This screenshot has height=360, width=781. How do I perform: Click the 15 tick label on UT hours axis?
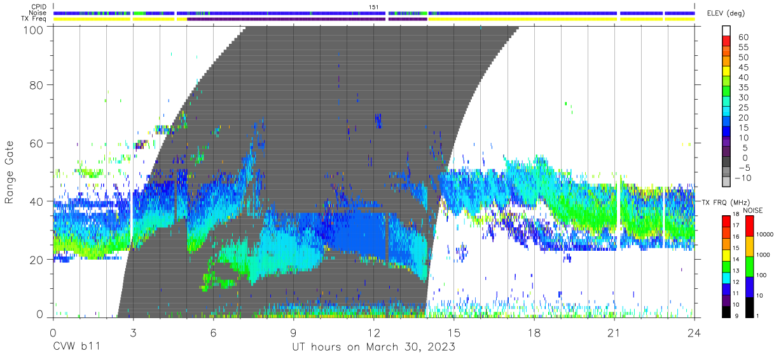pyautogui.click(x=454, y=332)
